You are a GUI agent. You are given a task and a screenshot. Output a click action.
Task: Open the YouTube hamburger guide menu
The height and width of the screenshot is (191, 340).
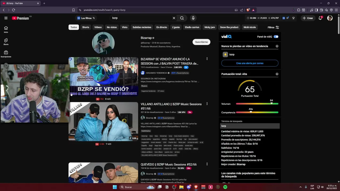(x=6, y=18)
